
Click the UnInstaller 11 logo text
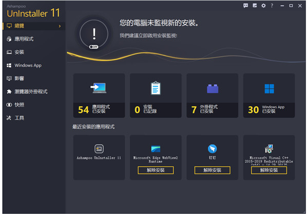tap(33, 13)
